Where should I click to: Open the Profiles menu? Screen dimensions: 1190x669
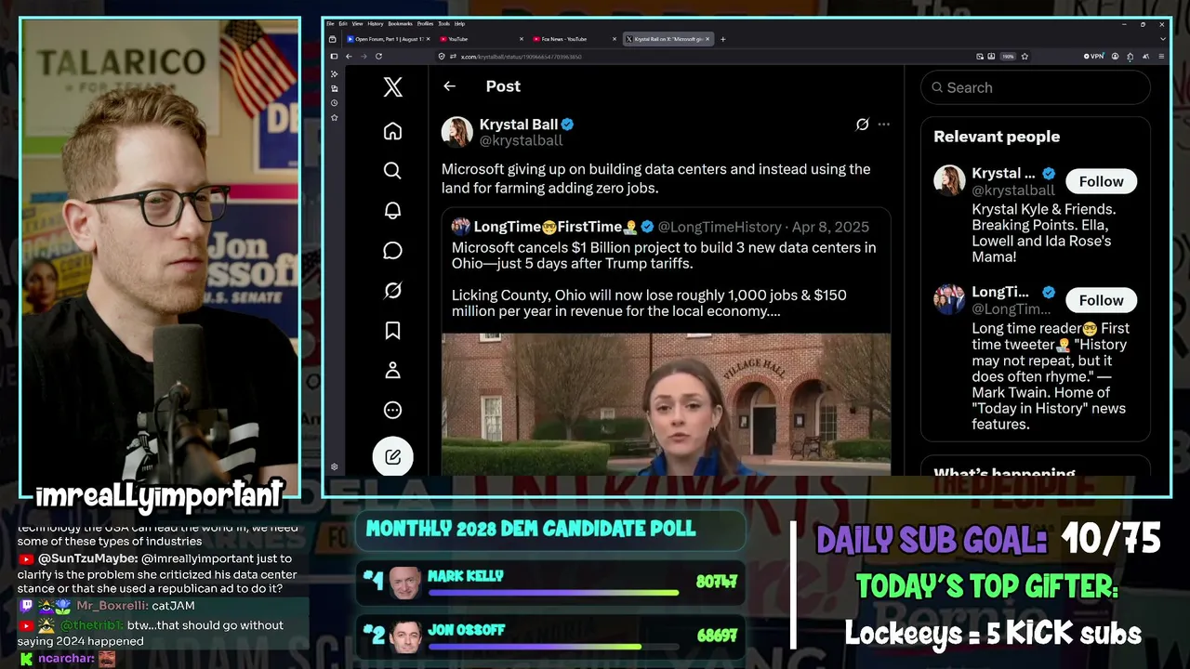425,23
